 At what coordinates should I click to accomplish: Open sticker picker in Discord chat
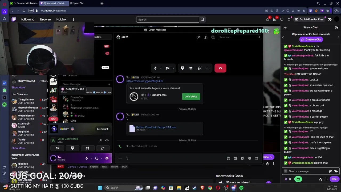tap(242, 158)
